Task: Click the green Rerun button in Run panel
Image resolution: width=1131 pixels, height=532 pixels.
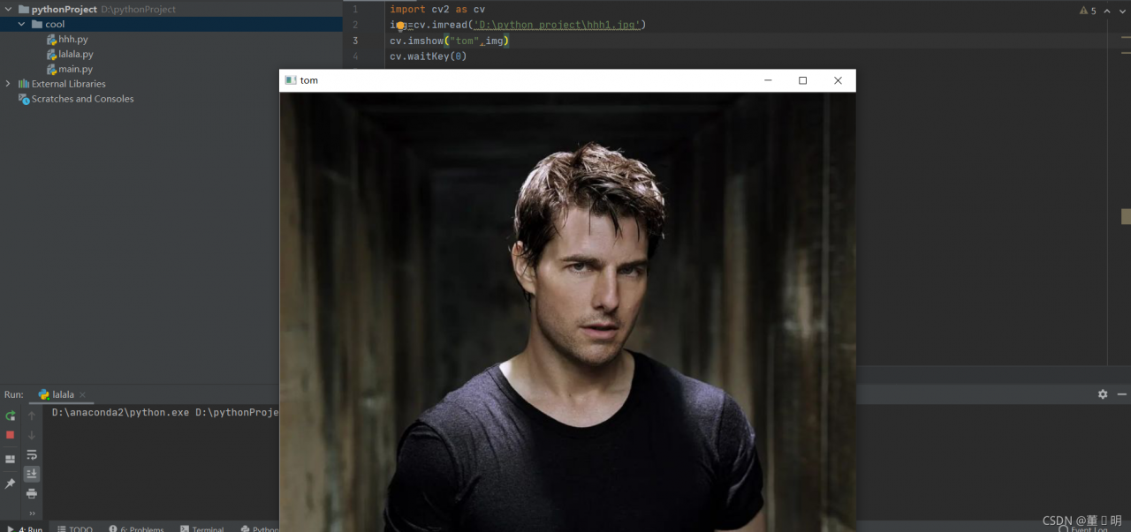Action: (x=11, y=416)
